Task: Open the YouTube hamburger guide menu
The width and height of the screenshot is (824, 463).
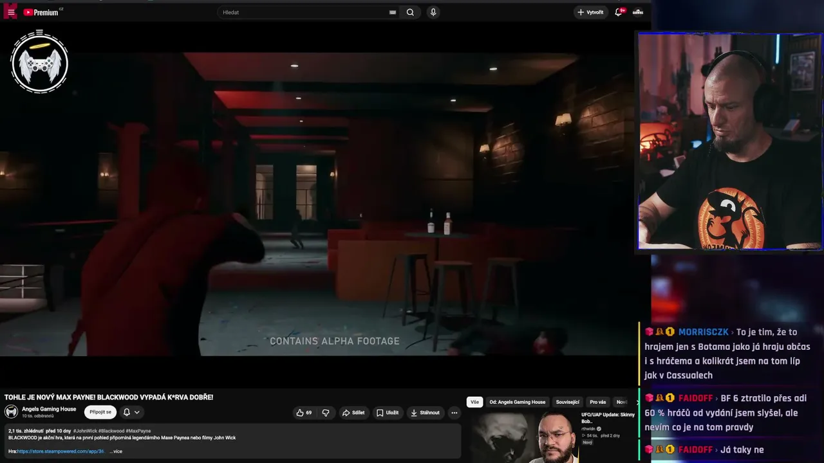Action: click(x=11, y=12)
